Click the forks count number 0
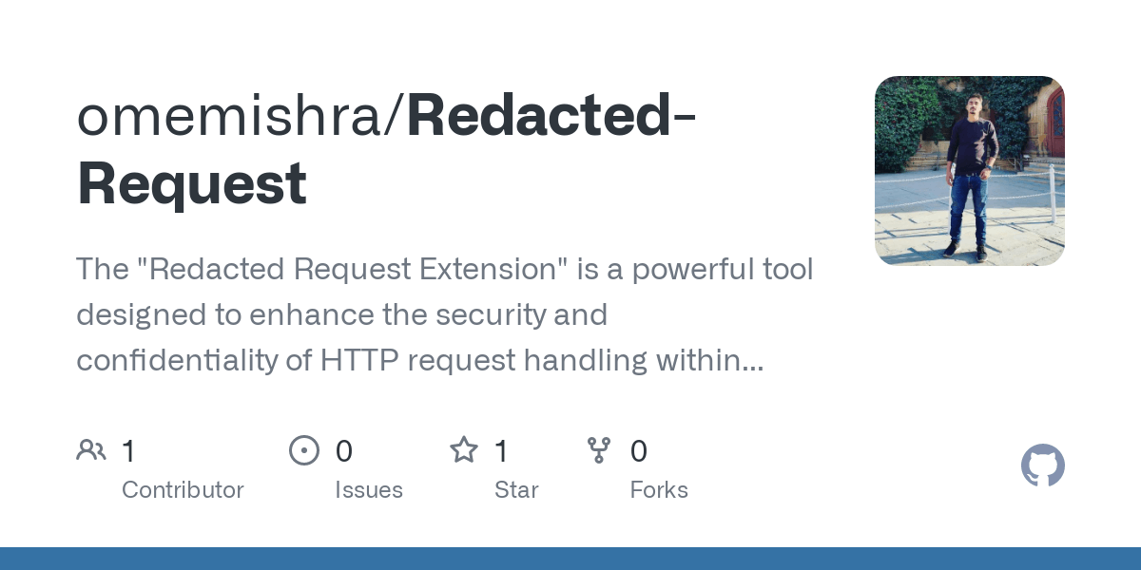 pyautogui.click(x=639, y=451)
